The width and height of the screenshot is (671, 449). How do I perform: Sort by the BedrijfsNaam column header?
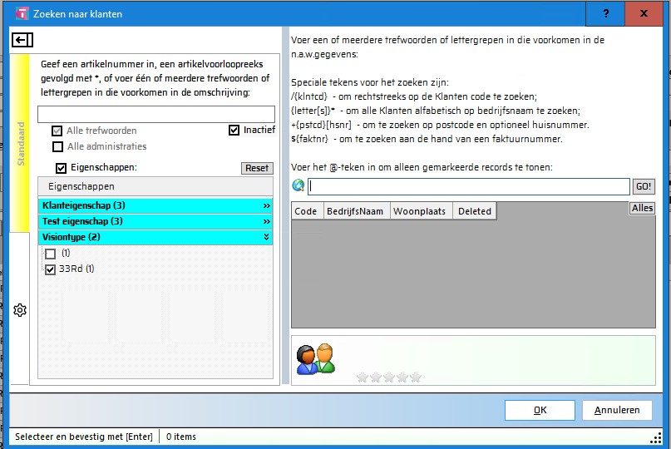[x=355, y=211]
